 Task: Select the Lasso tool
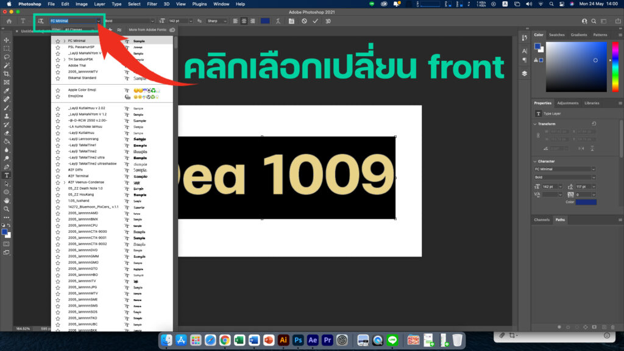7,57
